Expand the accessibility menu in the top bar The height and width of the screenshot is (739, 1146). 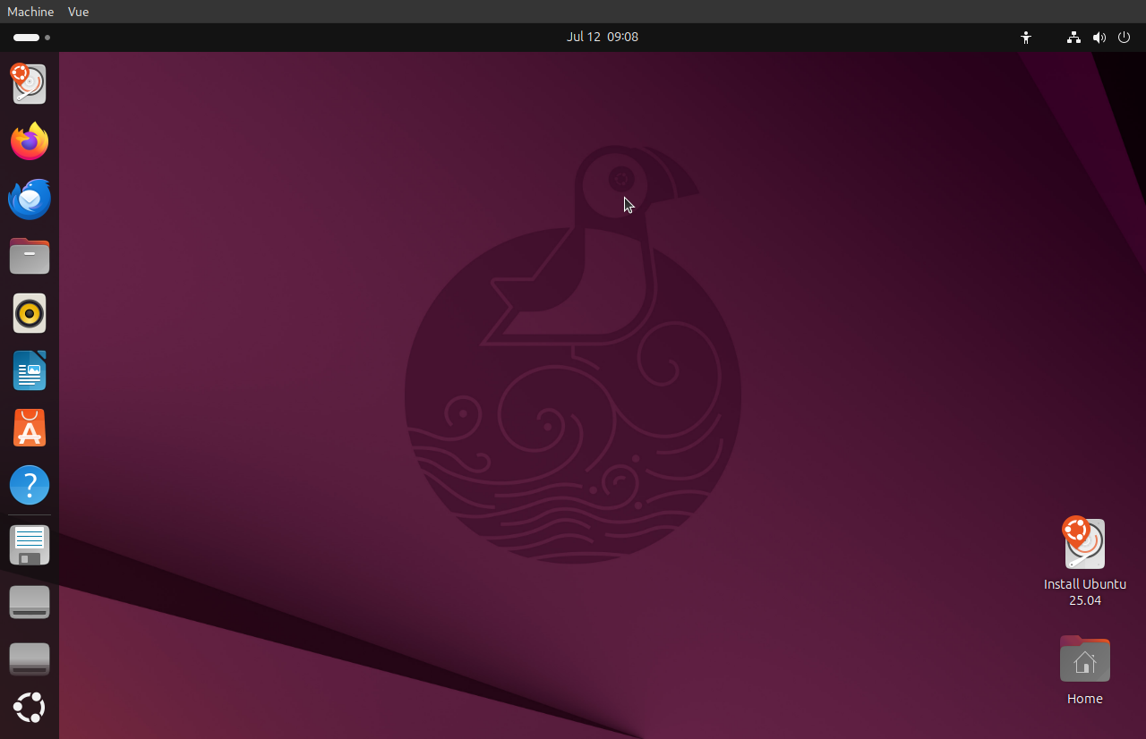pos(1026,38)
